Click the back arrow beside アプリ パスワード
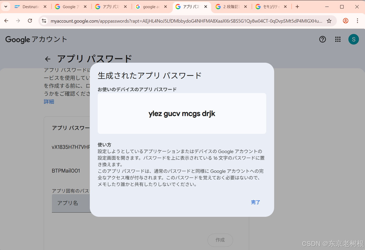Screen dimensions: 365x250 pos(48,59)
